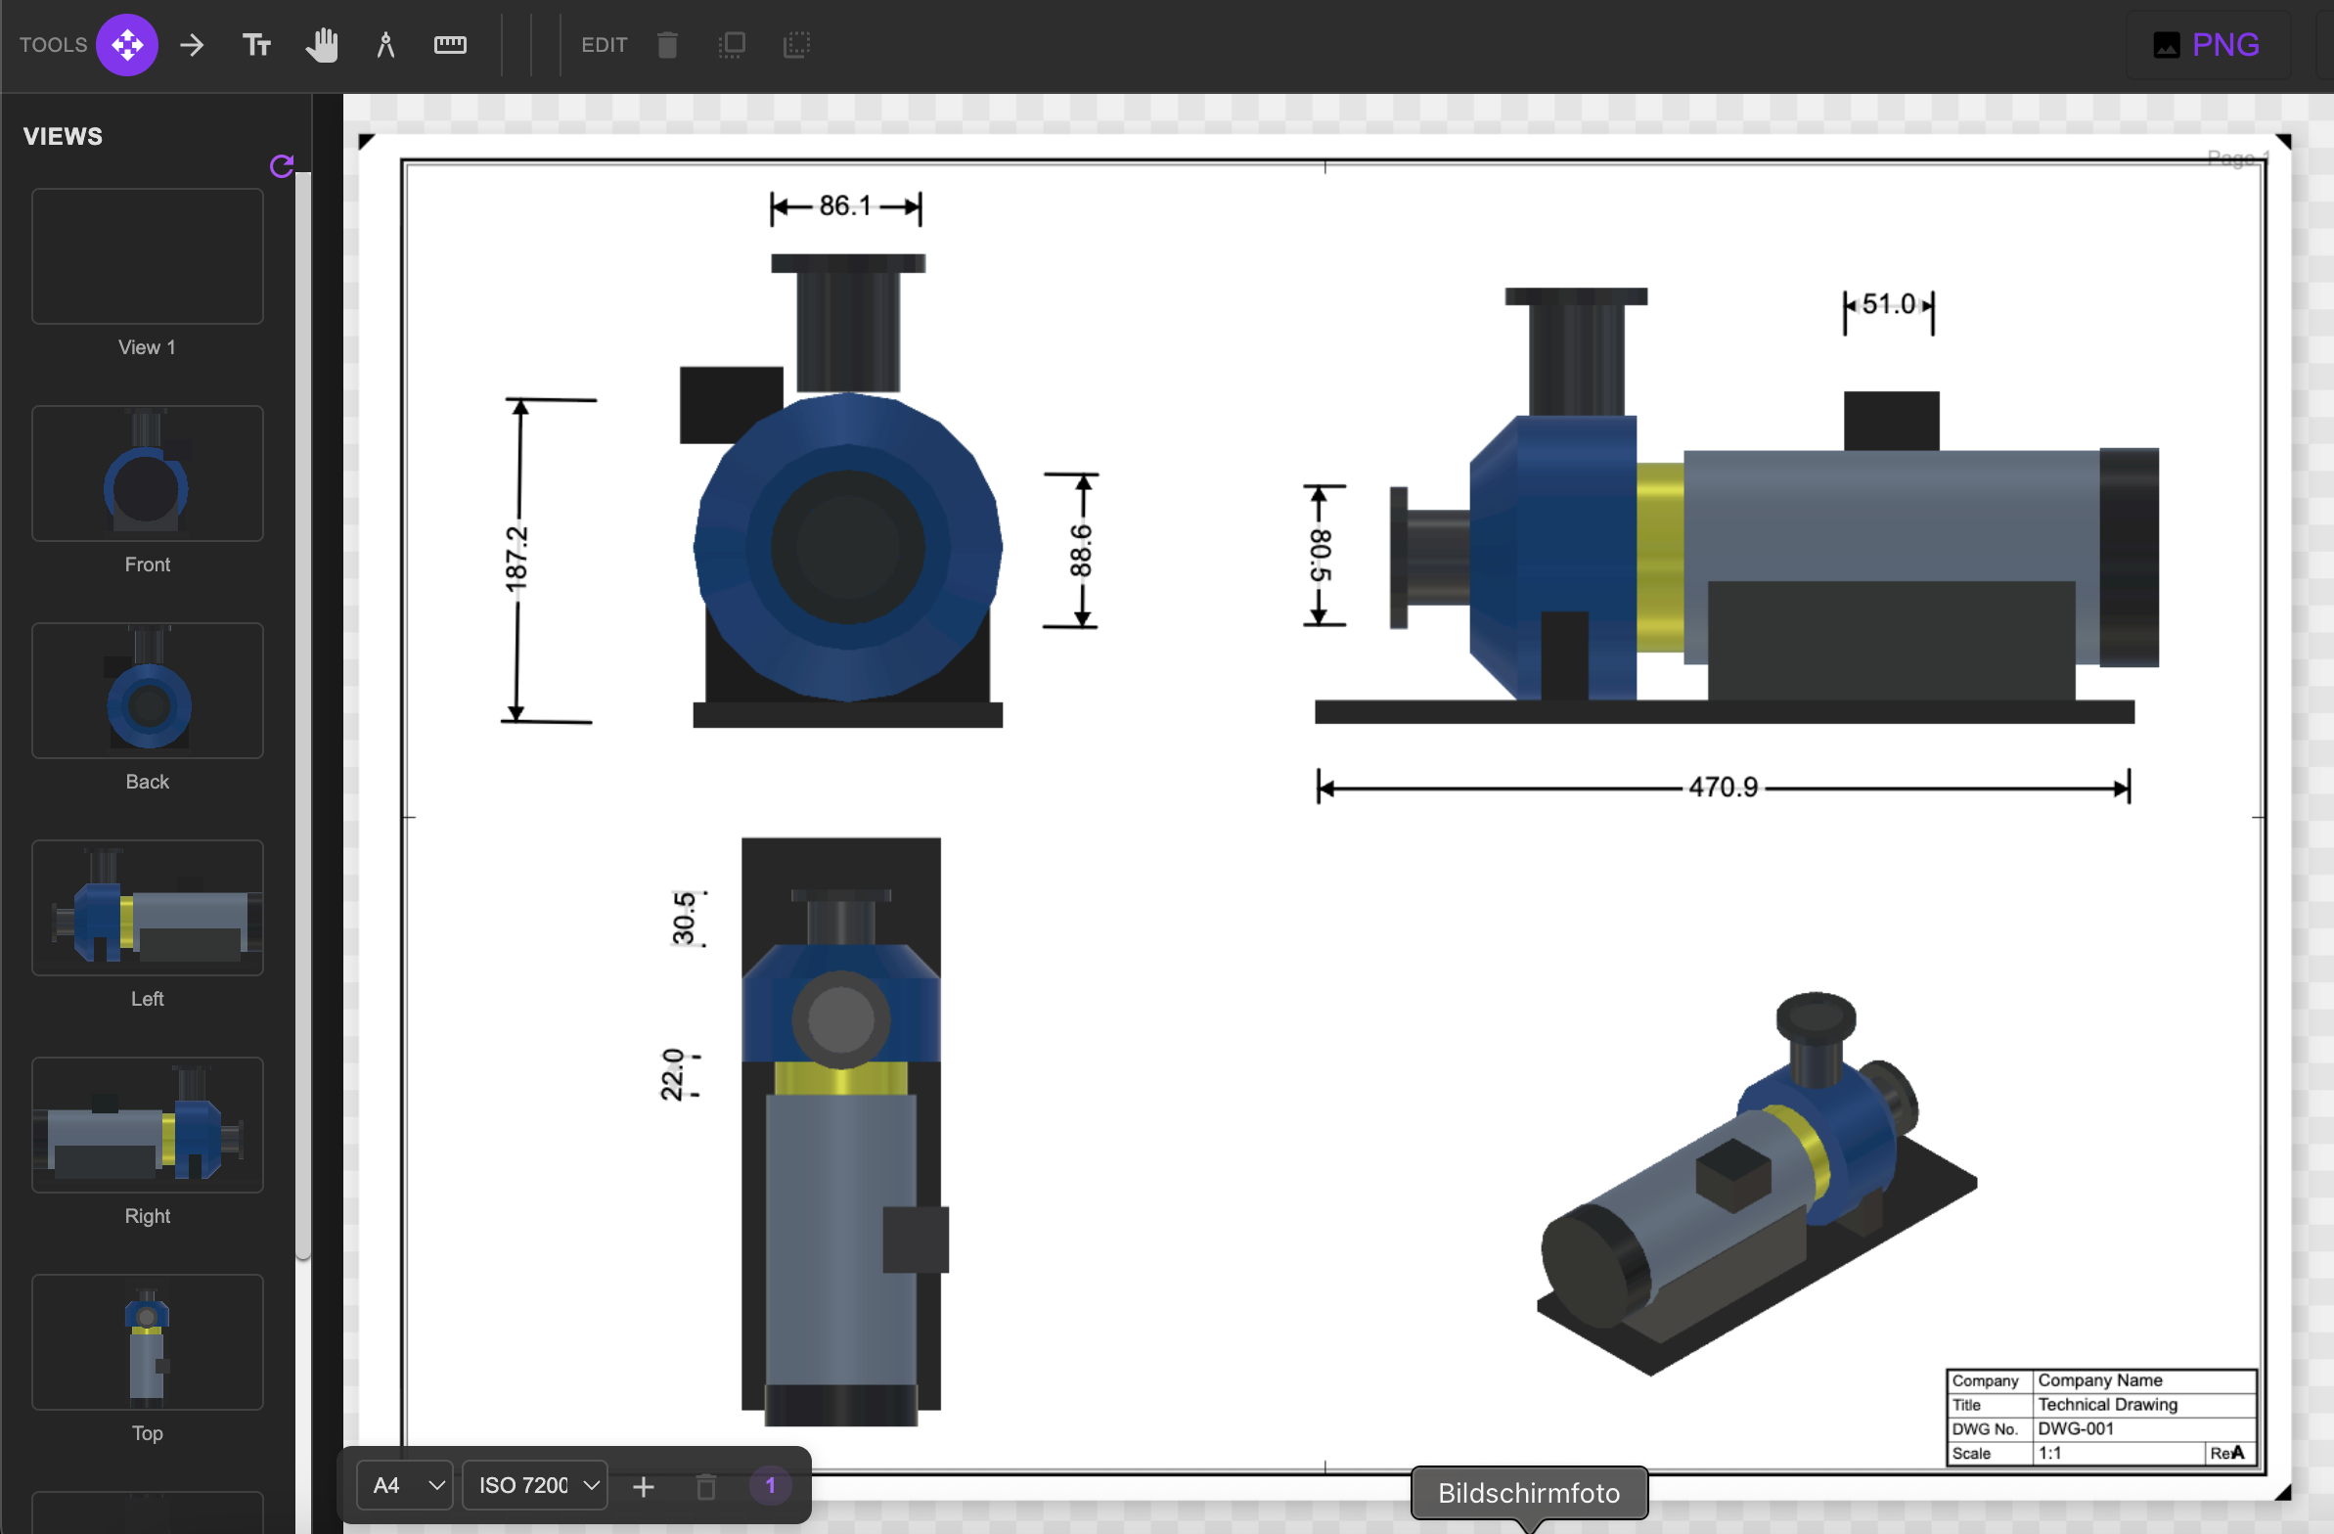Select the arrow/leader tool

point(192,44)
